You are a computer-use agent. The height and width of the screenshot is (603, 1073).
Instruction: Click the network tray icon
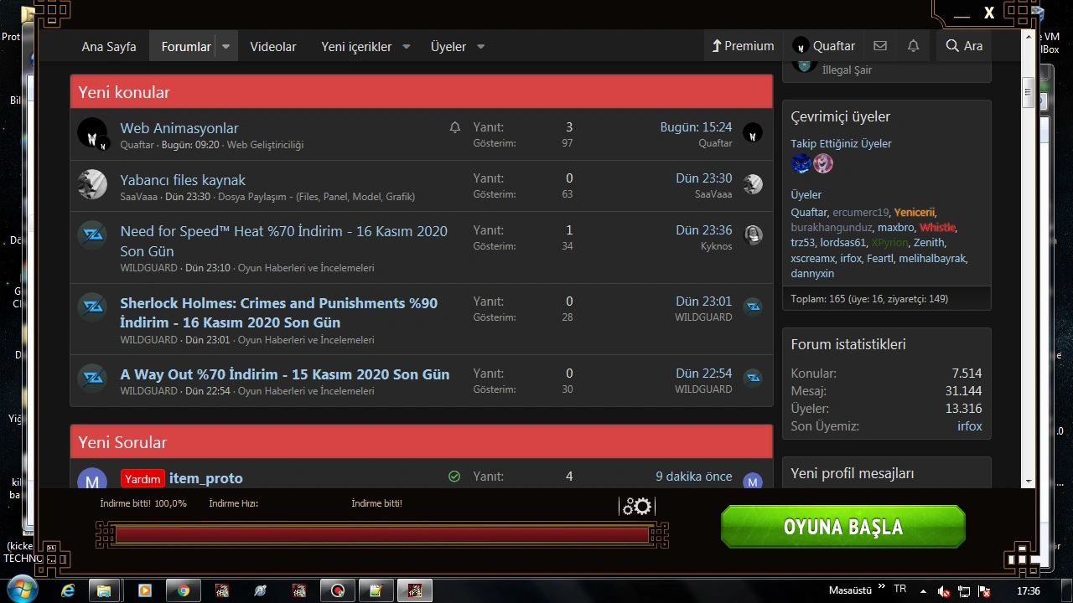pos(965,591)
